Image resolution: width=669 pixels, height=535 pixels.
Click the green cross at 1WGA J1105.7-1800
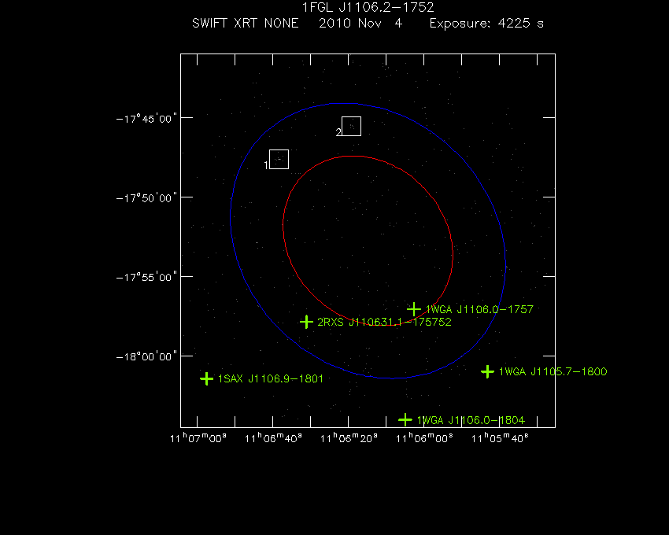[487, 371]
